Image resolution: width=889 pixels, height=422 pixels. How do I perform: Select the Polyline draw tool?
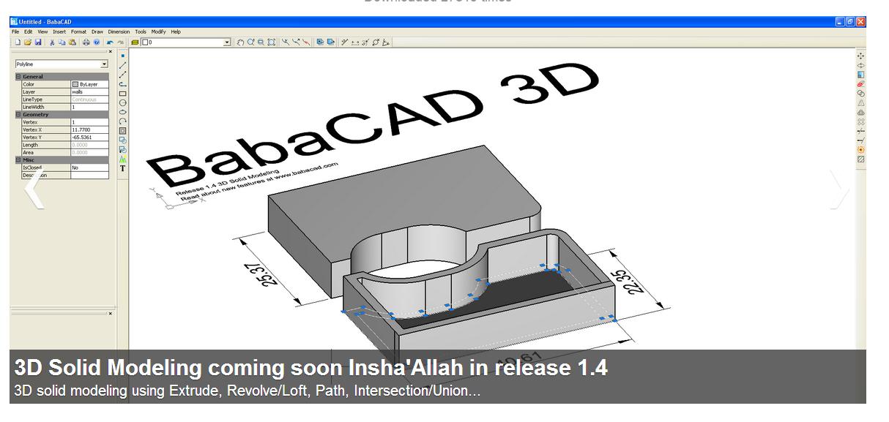click(123, 84)
